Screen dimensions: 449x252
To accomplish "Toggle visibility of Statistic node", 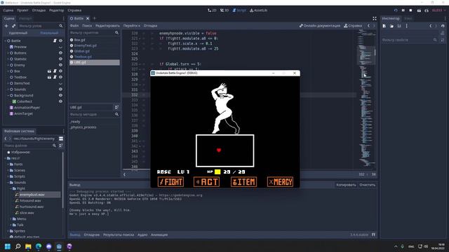I will tap(60, 59).
